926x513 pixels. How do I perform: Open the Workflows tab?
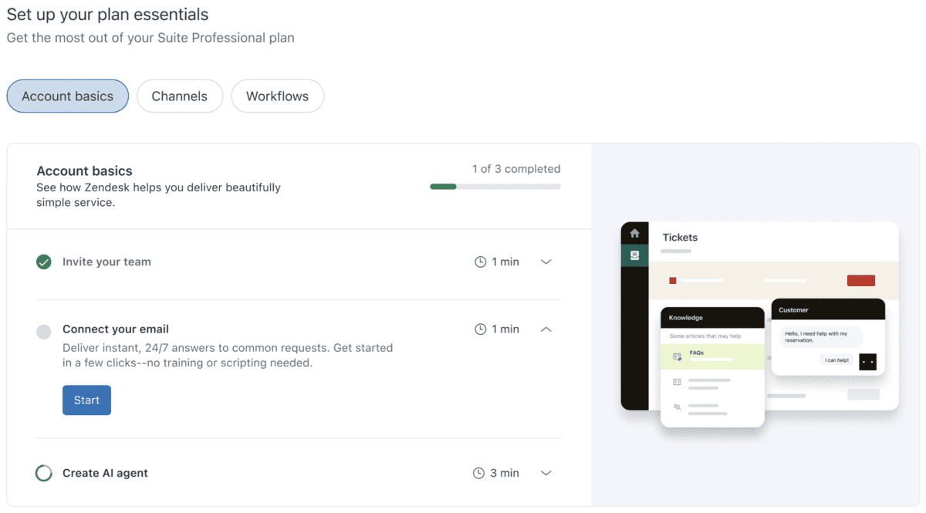[278, 96]
